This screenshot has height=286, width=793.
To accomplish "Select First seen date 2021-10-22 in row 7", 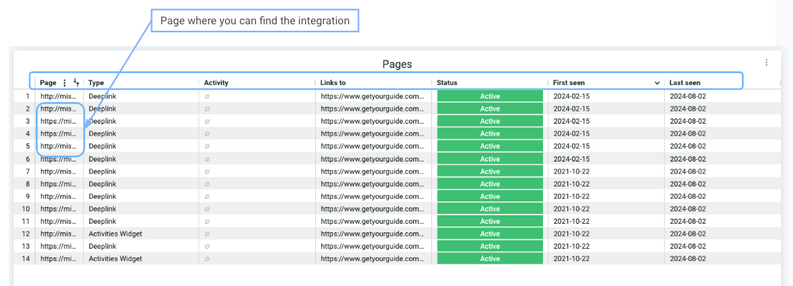I will 572,172.
